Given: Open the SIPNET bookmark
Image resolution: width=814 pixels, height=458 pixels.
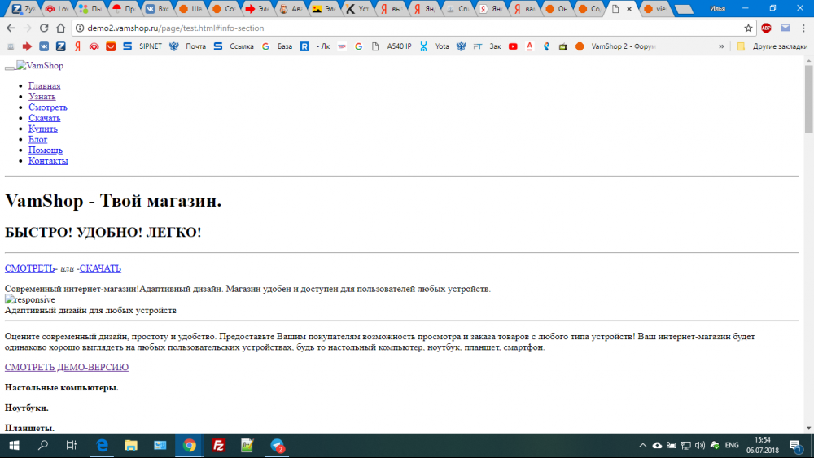Looking at the screenshot, I should 144,46.
